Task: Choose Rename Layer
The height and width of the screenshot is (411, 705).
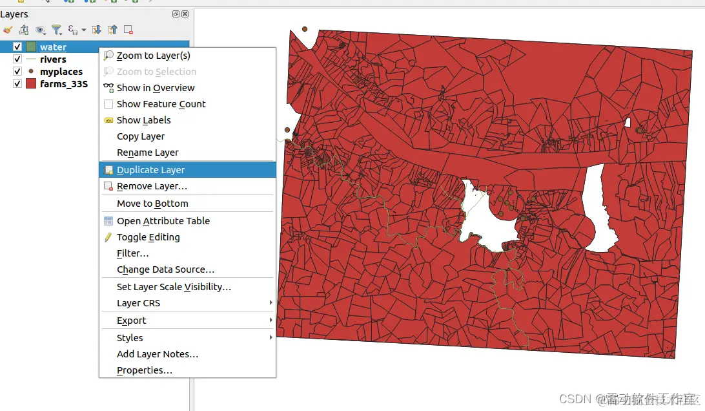Action: 187,153
